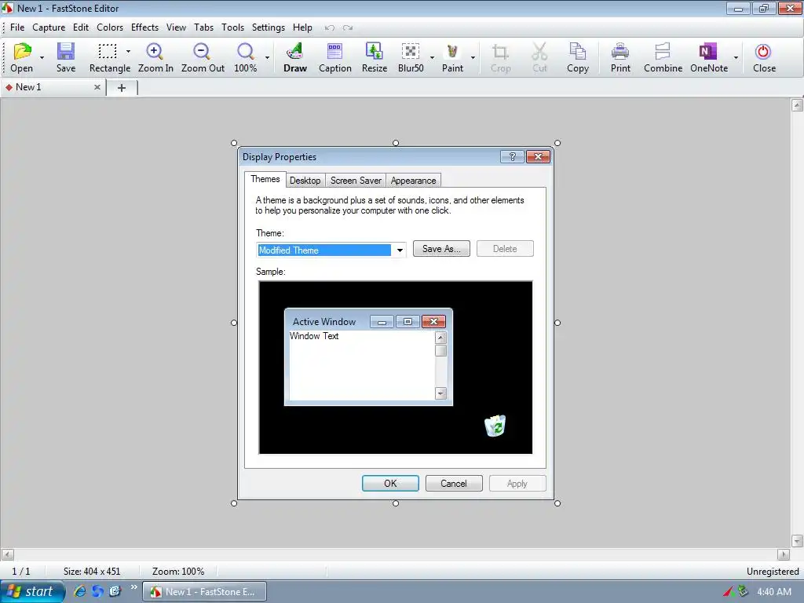Open the View menu

tap(176, 27)
